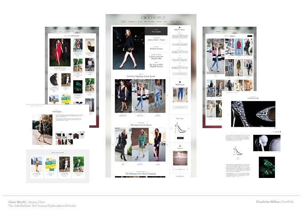The width and height of the screenshot is (302, 214).
Task: Click previous arrow on Celebrity Stylings carousel
Action: tap(113, 95)
